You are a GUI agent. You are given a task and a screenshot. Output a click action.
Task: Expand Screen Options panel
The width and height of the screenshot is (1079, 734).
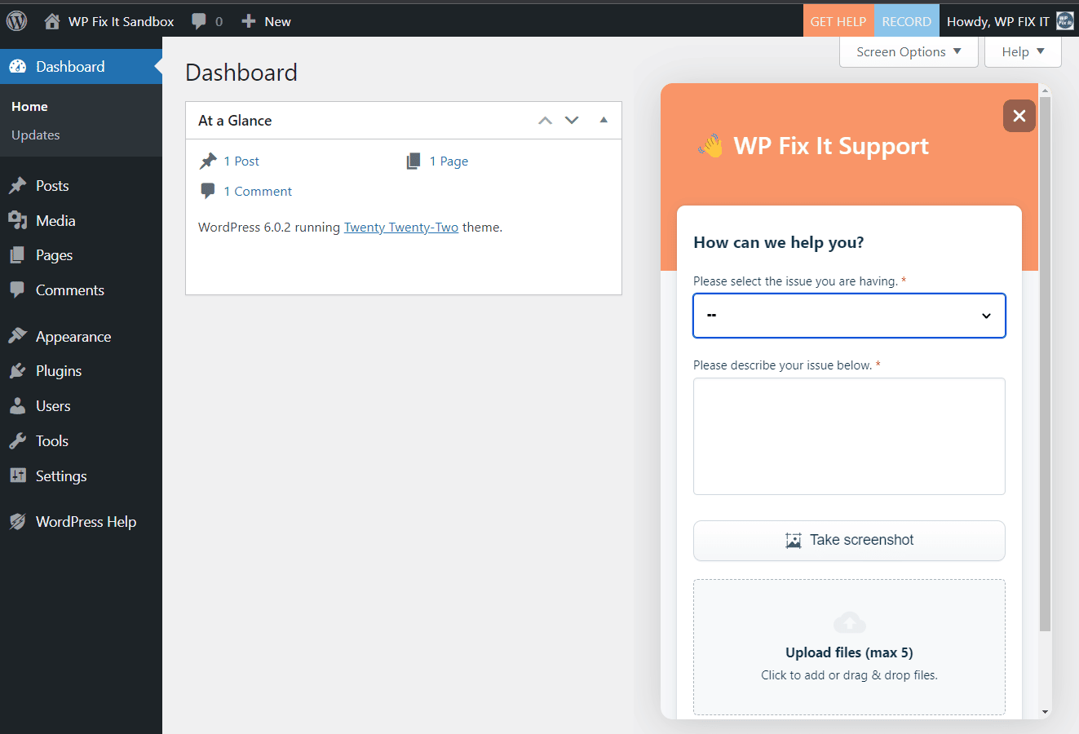pos(909,51)
